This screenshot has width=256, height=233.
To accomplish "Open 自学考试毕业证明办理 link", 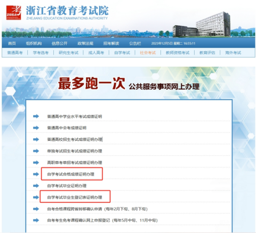I will coord(67,186).
